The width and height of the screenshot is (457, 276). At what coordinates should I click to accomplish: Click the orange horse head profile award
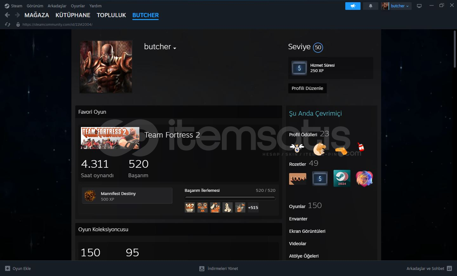click(319, 148)
